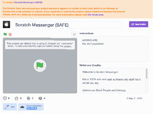The width and height of the screenshot is (153, 114).
Task: Click the project author avatar thumbnail
Action: (6, 24)
